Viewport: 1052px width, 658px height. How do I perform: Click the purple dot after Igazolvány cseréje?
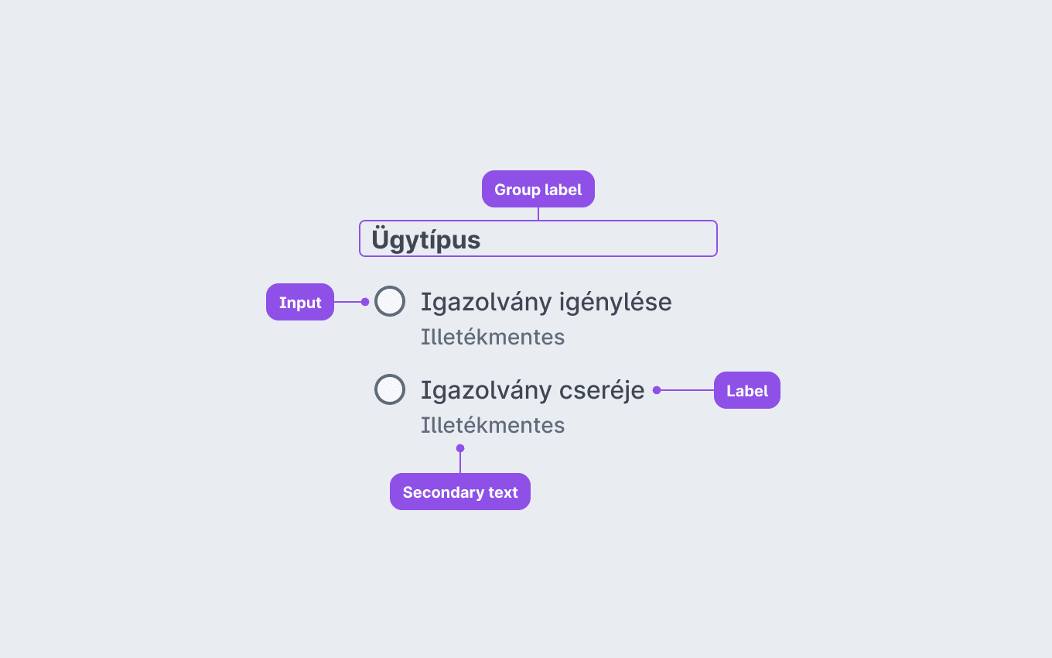pos(657,390)
